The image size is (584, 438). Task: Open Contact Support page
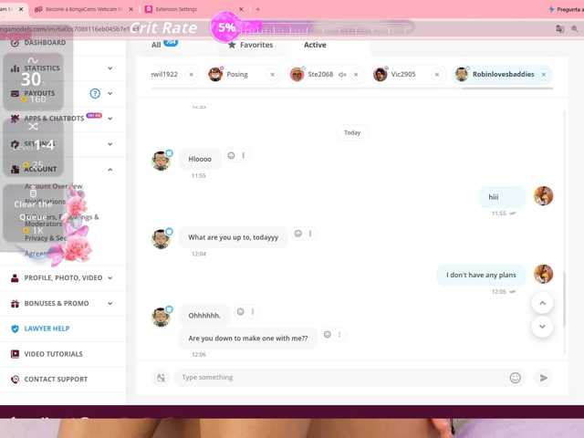click(x=56, y=380)
